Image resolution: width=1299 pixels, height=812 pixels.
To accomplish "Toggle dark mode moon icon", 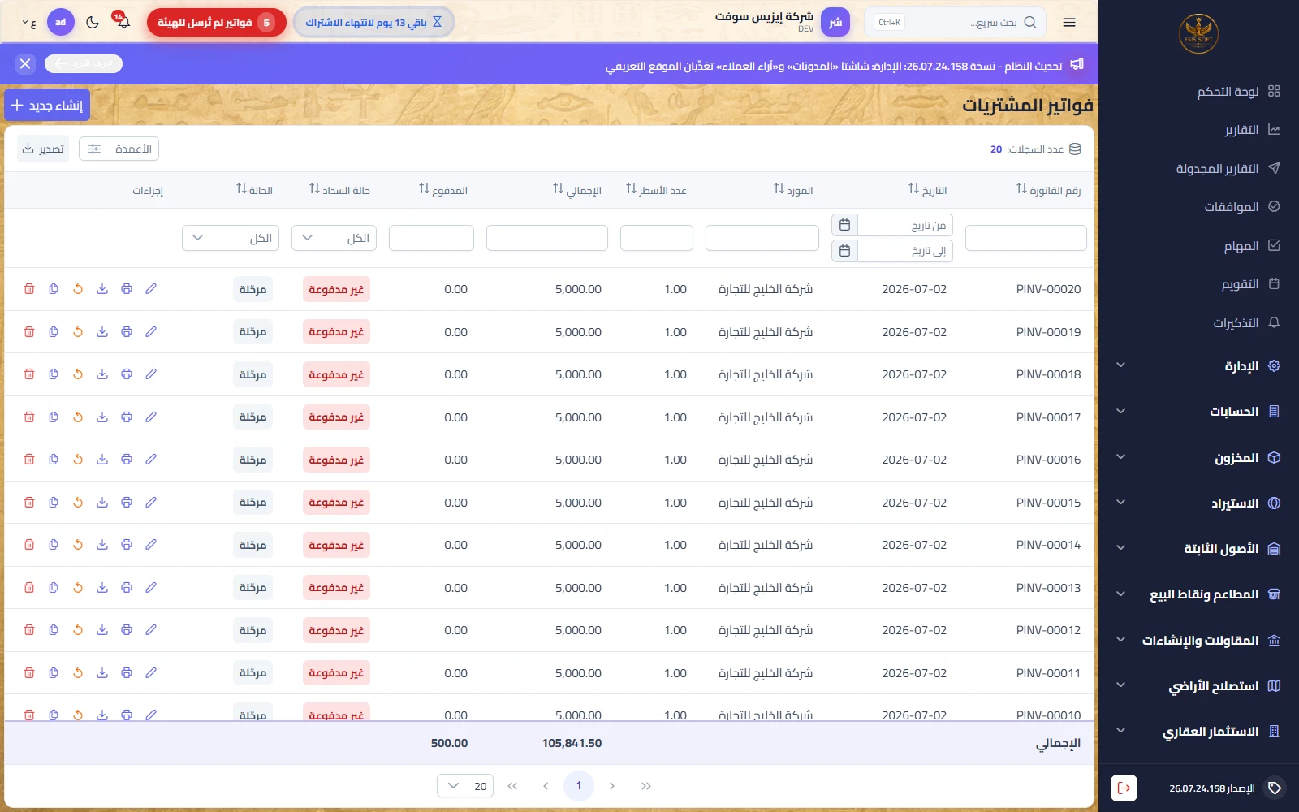I will 93,23.
